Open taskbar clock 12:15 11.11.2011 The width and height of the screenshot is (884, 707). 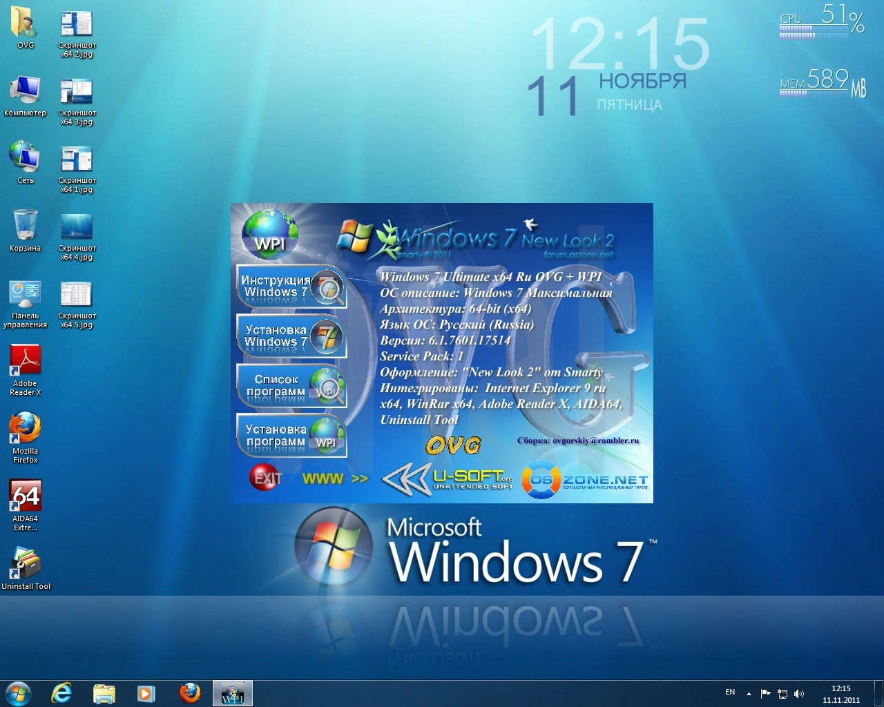point(841,694)
